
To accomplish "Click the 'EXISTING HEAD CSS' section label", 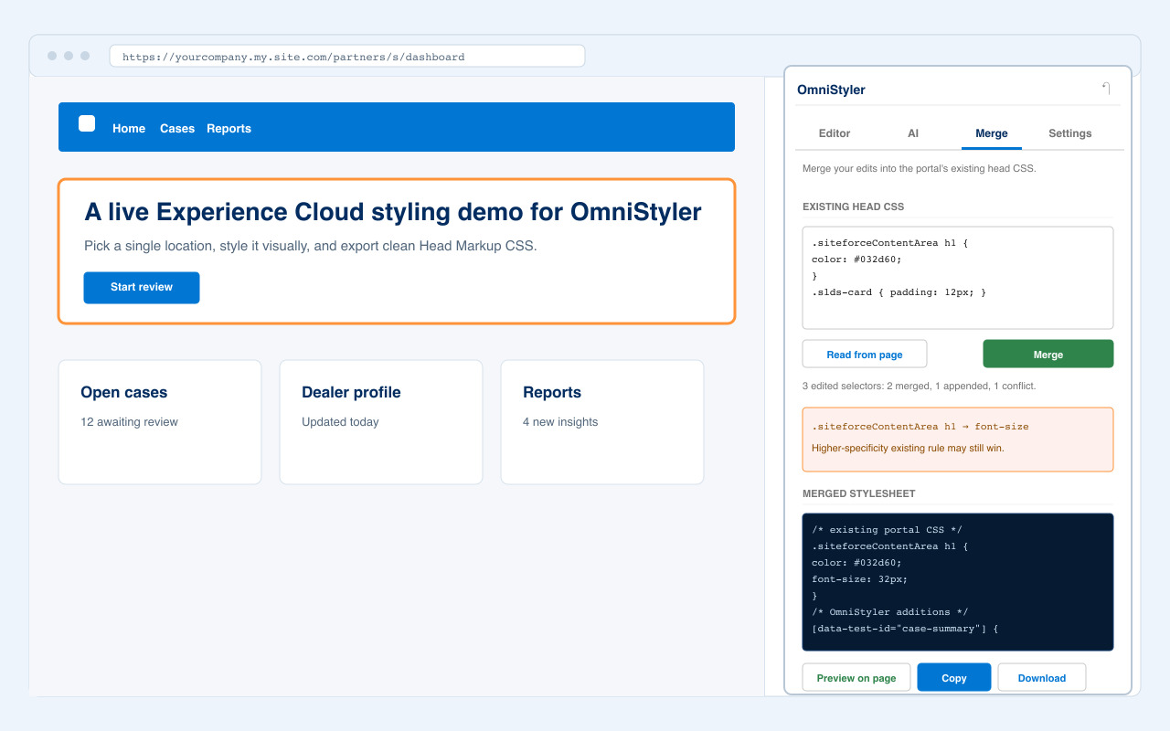I will [x=853, y=207].
